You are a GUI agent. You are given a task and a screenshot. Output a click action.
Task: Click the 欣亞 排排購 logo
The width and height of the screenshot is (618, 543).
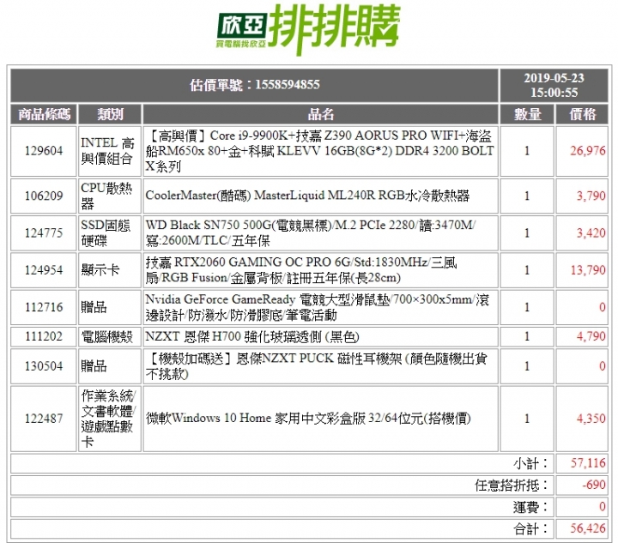(308, 29)
